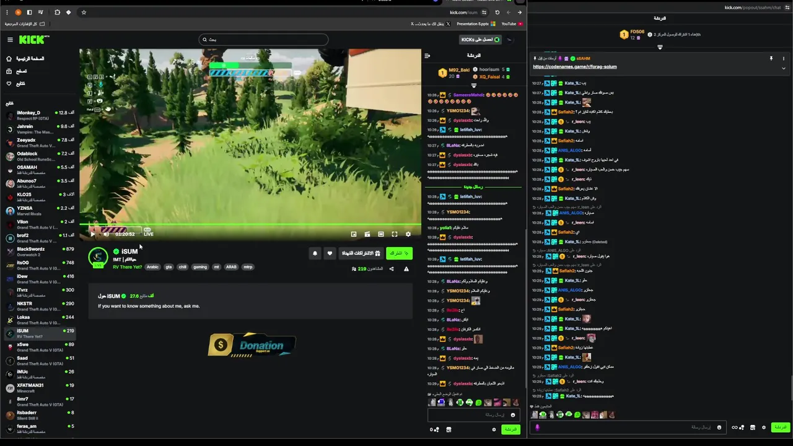Bookmark page with browser star icon
The height and width of the screenshot is (446, 793).
click(x=84, y=12)
